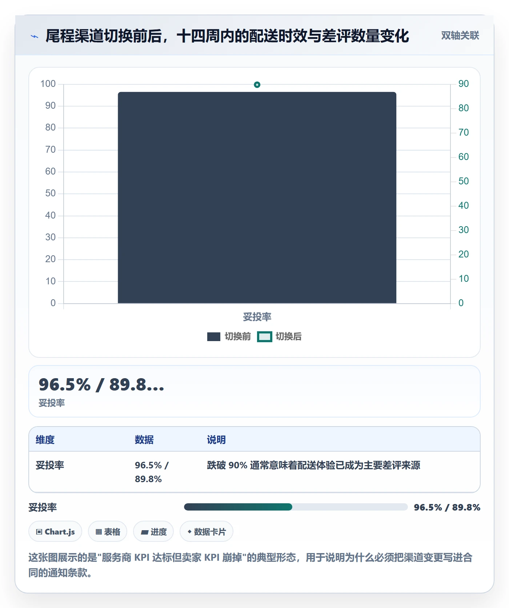Viewport: 509px width, 608px height.
Task: Click the dark 切换前 bar in the chart
Action: click(257, 197)
